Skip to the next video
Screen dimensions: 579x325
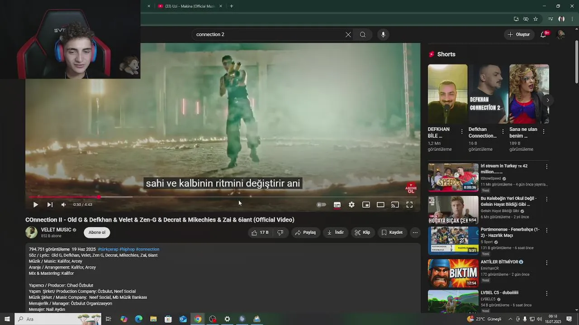tap(50, 204)
